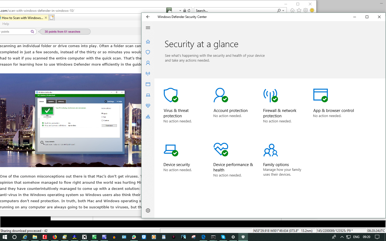Select the Quick scan radio button

coord(102,114)
